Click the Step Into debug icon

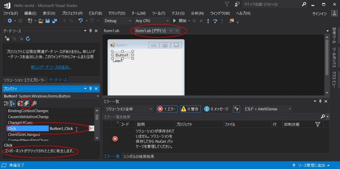[x=208, y=21]
